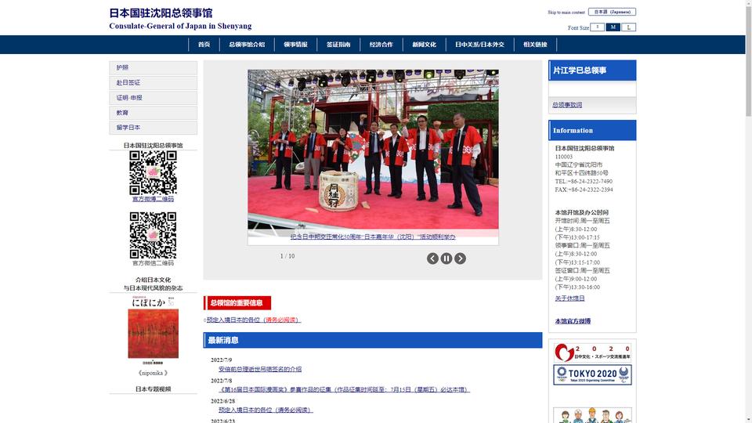Image resolution: width=752 pixels, height=423 pixels.
Task: Select 证明·申报 in left sidebar
Action: pos(153,97)
